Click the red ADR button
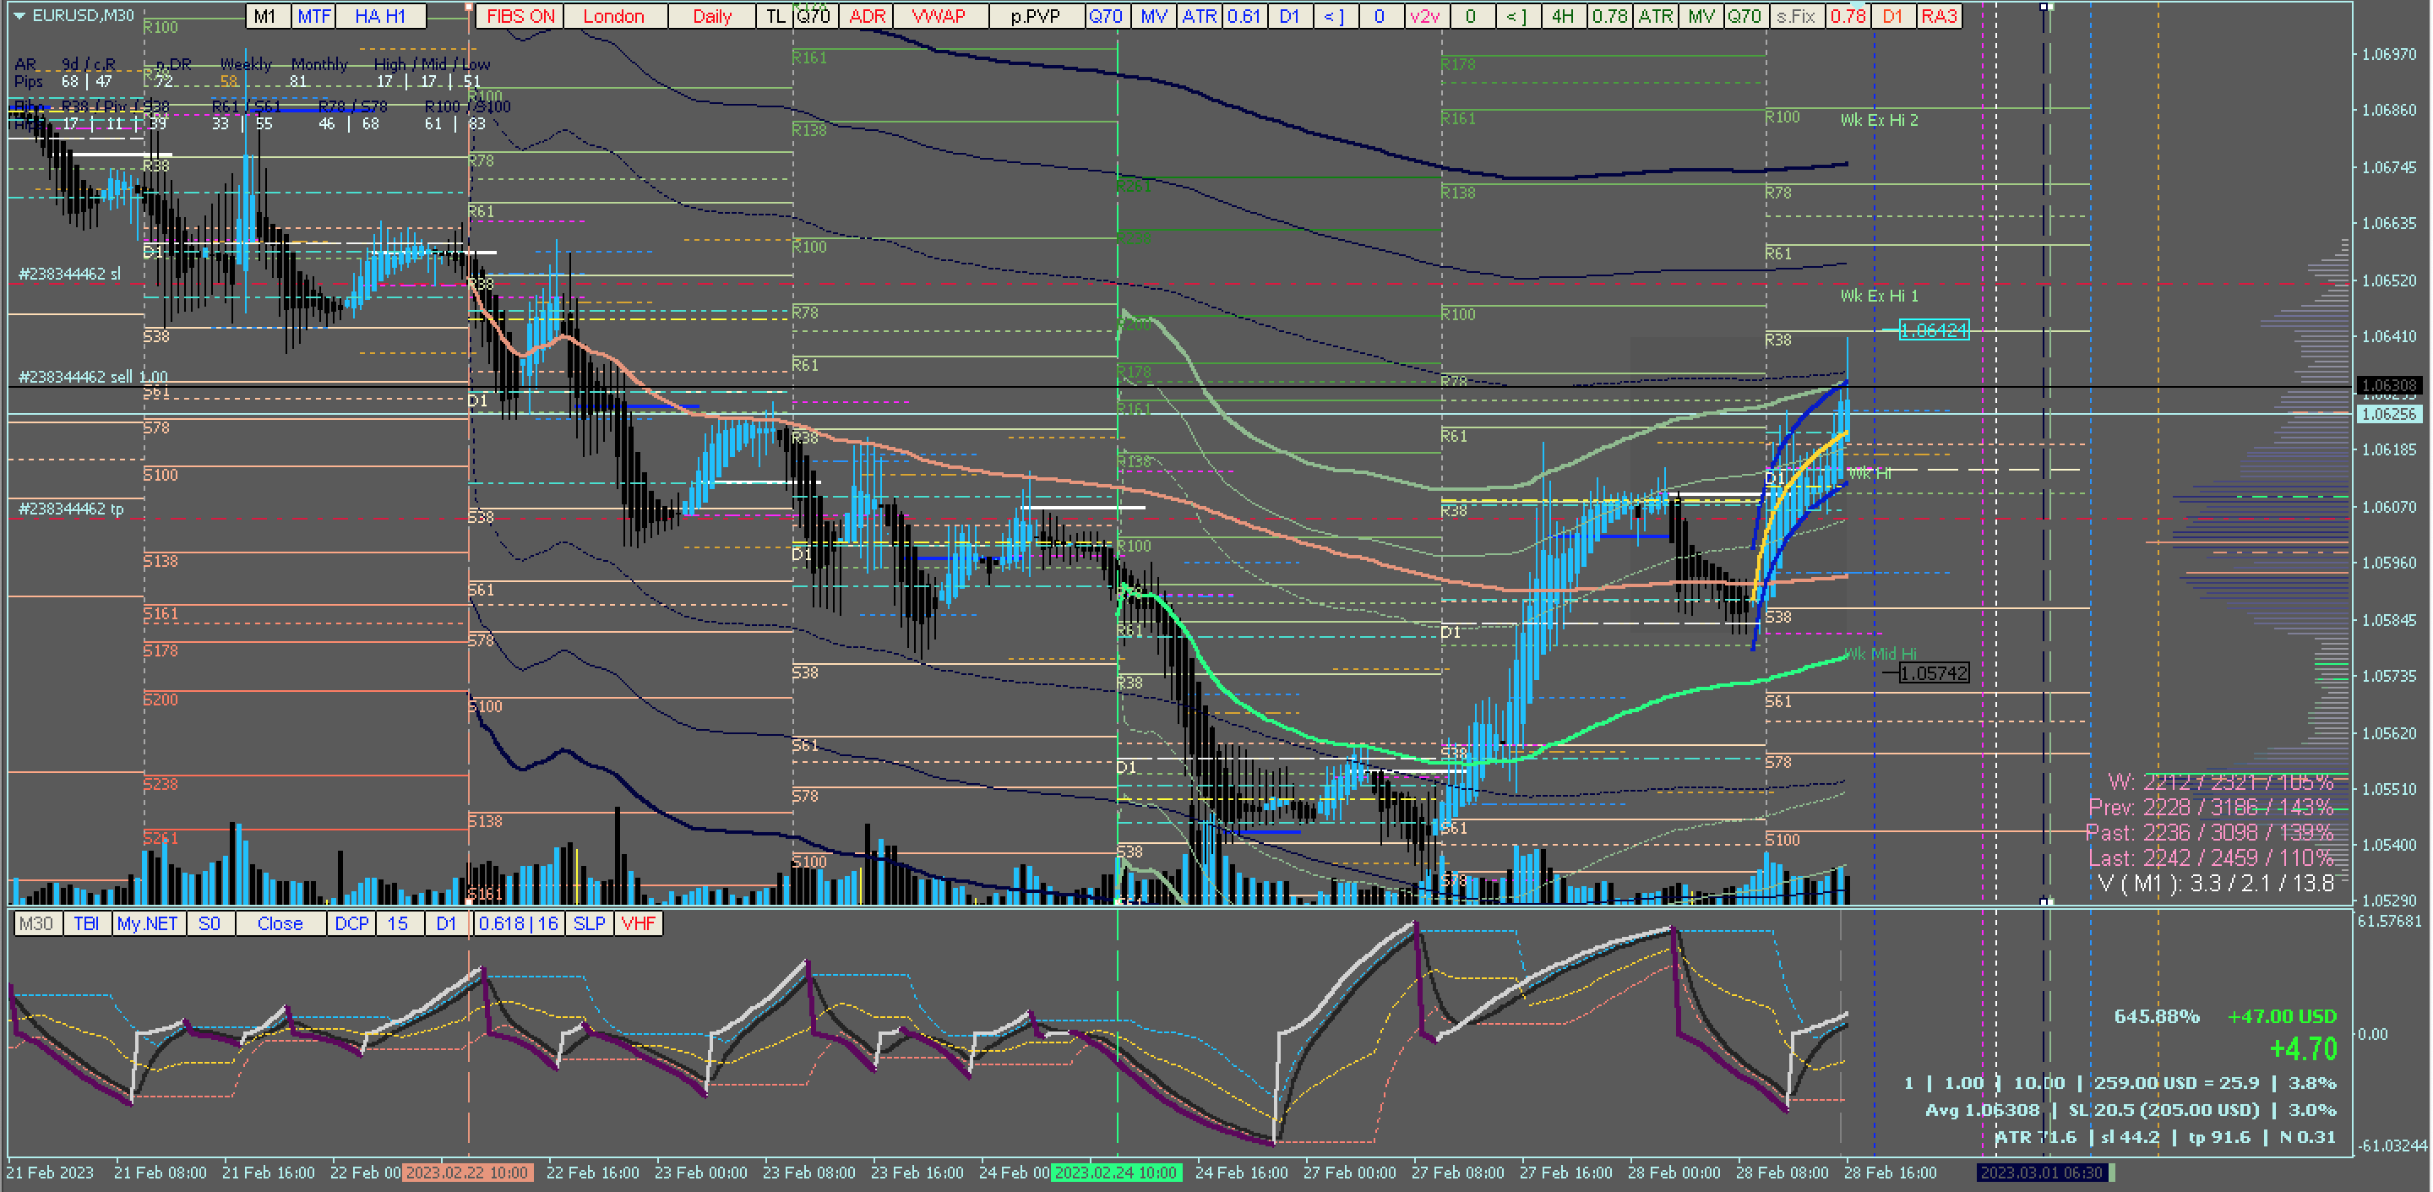The image size is (2433, 1192). [867, 16]
